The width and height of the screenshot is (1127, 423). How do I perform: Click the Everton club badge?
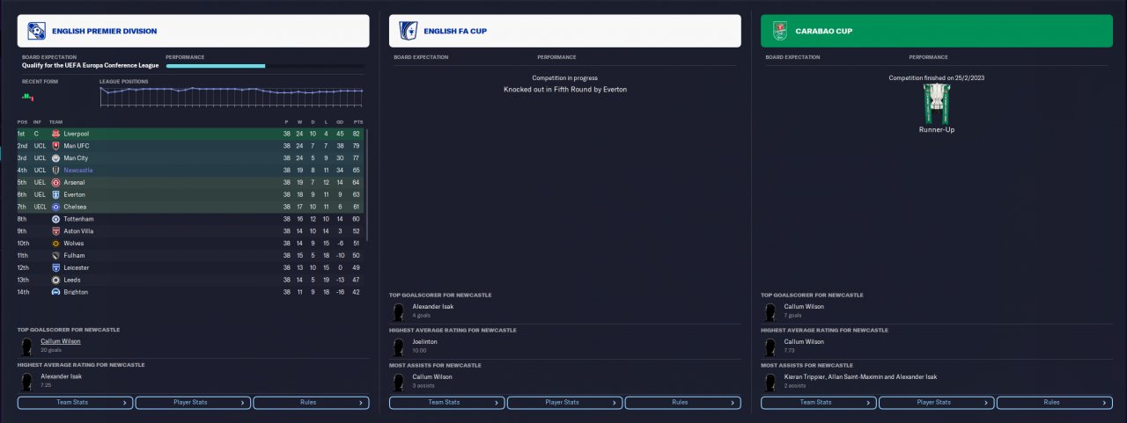click(x=55, y=194)
